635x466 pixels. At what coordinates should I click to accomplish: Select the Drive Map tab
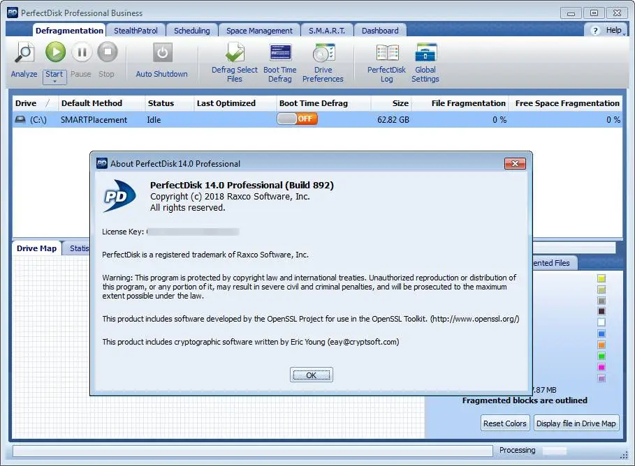point(36,248)
